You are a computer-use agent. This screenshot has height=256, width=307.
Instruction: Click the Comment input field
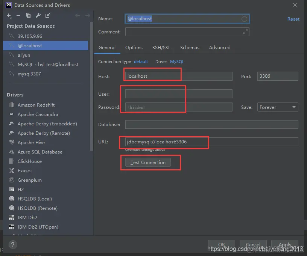coord(187,32)
